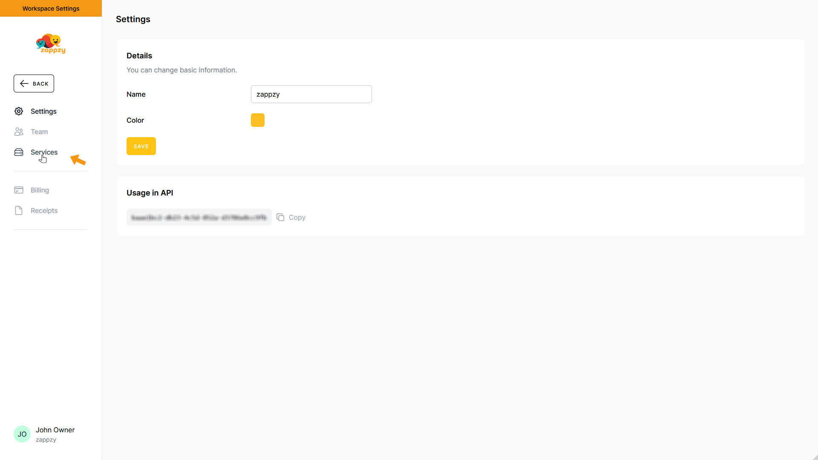
Task: Open the Billing page
Action: coord(40,190)
